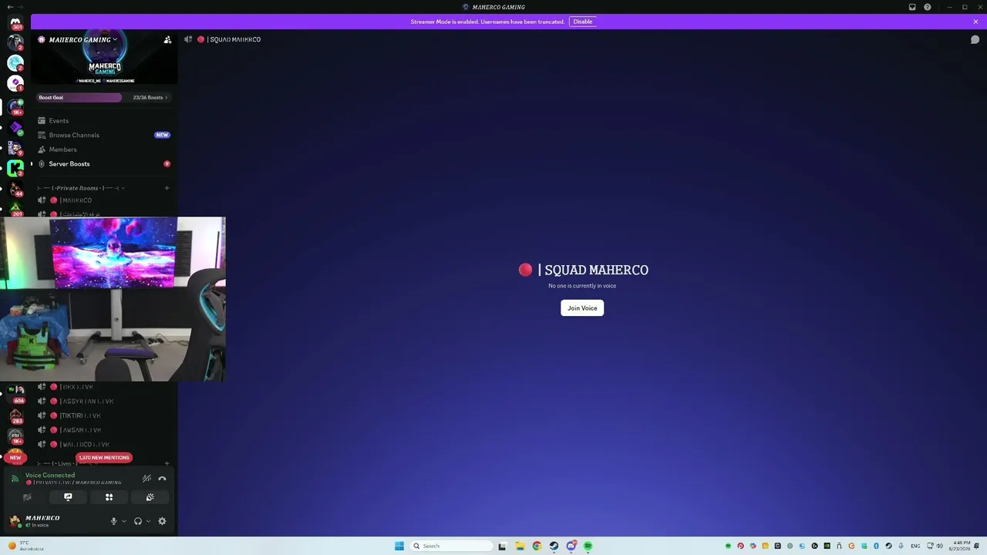987x555 pixels.
Task: Open Voice Connected details
Action: [50, 476]
